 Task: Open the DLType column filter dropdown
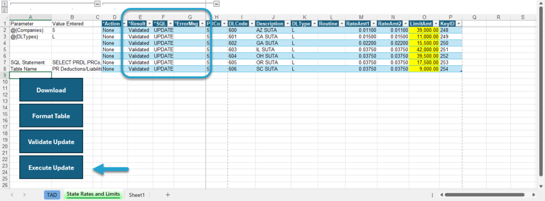314,23
